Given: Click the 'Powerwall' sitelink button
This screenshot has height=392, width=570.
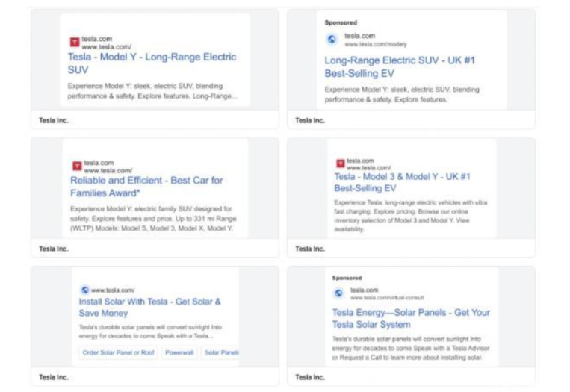Looking at the screenshot, I should 179,352.
